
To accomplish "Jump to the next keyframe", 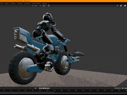I will pos(47,88).
